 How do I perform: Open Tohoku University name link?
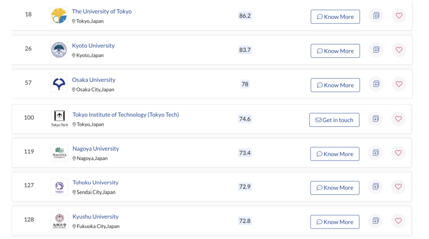click(95, 183)
